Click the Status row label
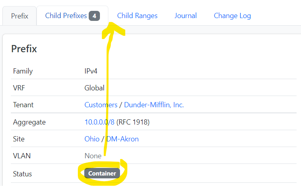 click(x=22, y=174)
